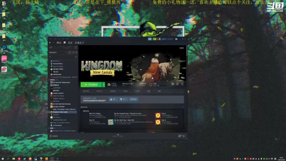The height and width of the screenshot is (161, 286).
Task: Collapse the category above 60 Seconds! Reatomized
Action: 49,80
